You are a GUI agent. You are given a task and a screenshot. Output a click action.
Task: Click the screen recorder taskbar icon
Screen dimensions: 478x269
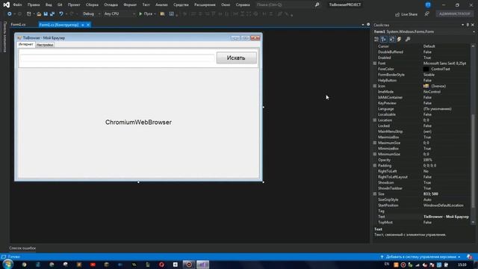pos(189,265)
